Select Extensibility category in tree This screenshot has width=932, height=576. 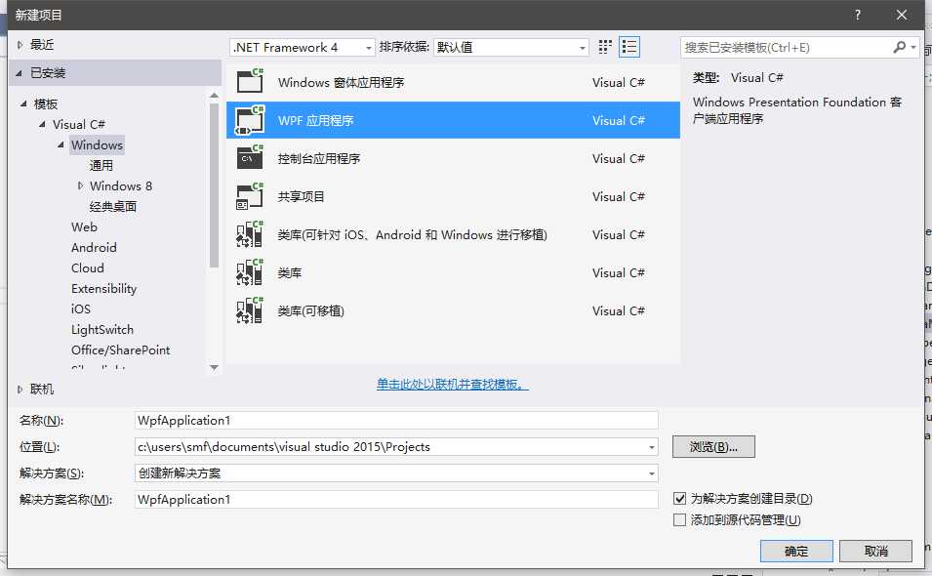click(104, 288)
